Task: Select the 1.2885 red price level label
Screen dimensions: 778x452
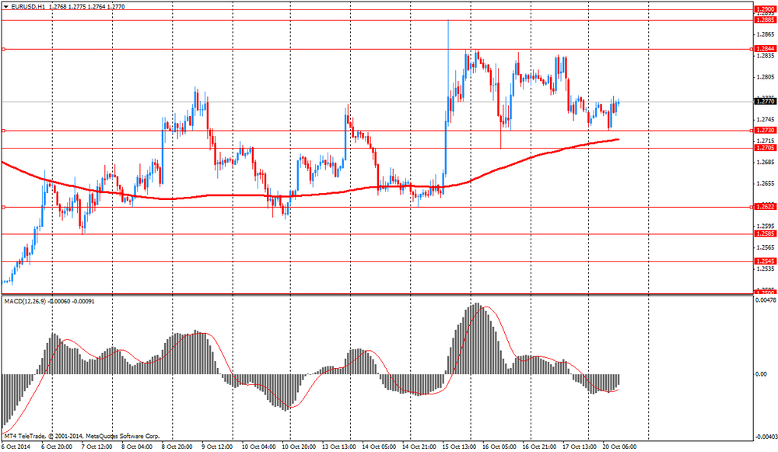Action: (x=765, y=20)
